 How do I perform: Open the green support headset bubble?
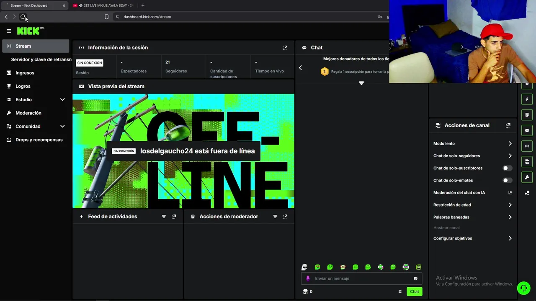pos(523,288)
